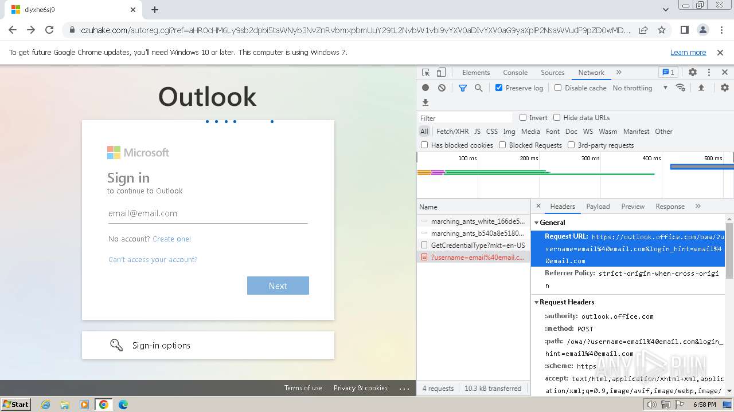
Task: Open the Response tab
Action: tap(670, 207)
